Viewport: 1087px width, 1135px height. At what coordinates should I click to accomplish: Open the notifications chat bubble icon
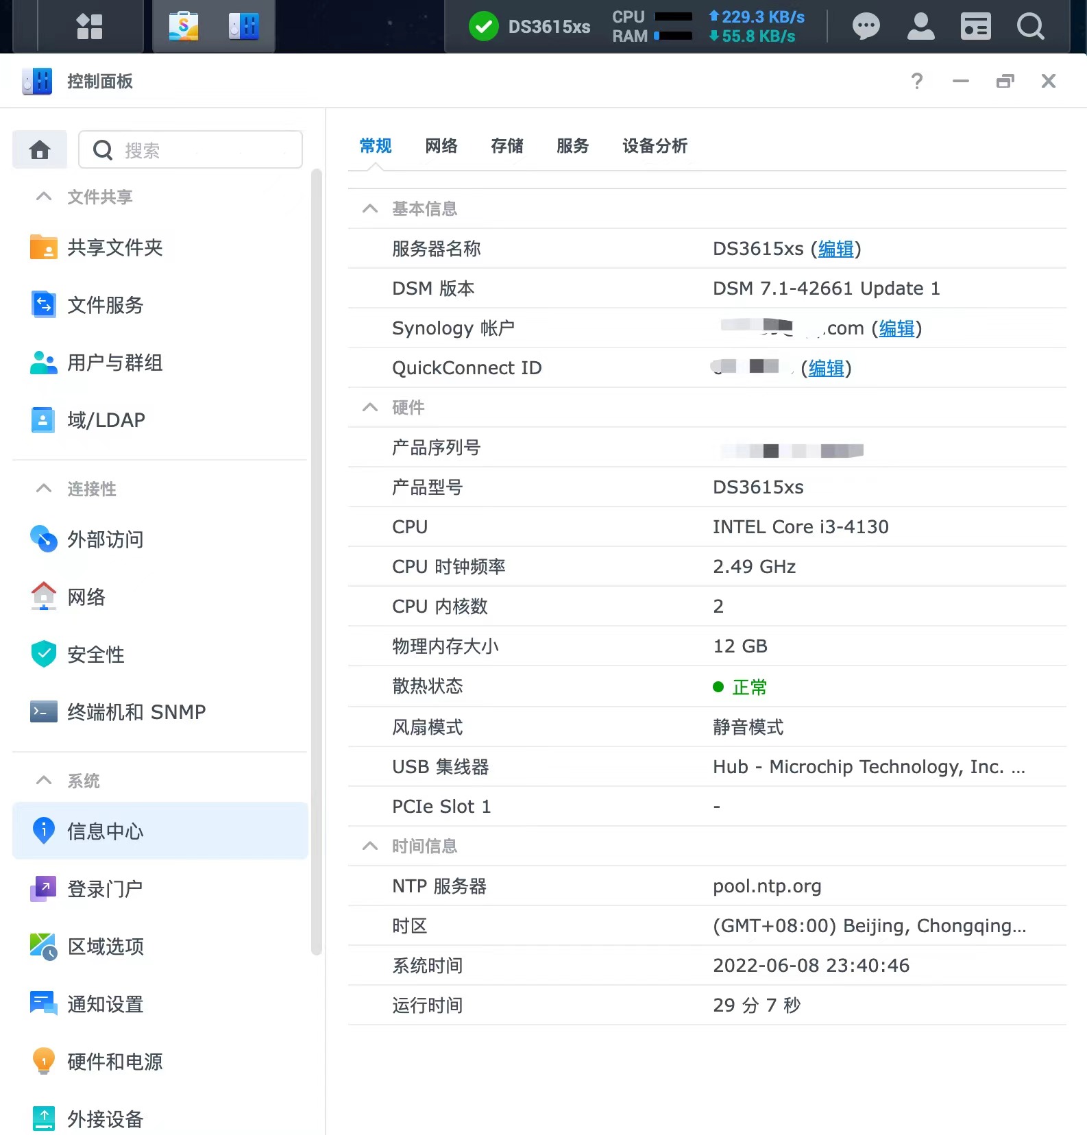tap(866, 27)
